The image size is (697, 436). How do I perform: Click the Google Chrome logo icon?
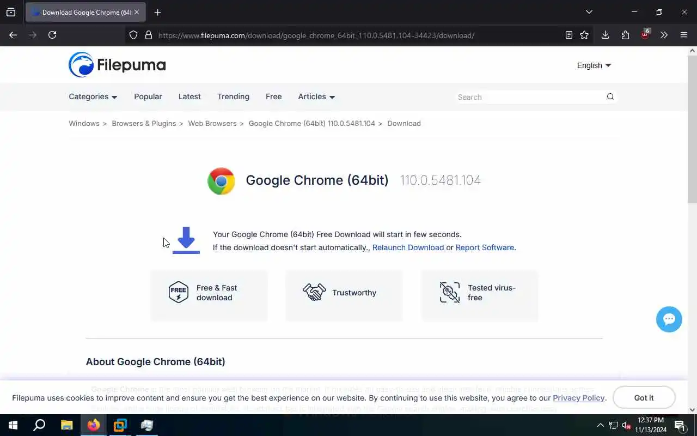(x=221, y=181)
